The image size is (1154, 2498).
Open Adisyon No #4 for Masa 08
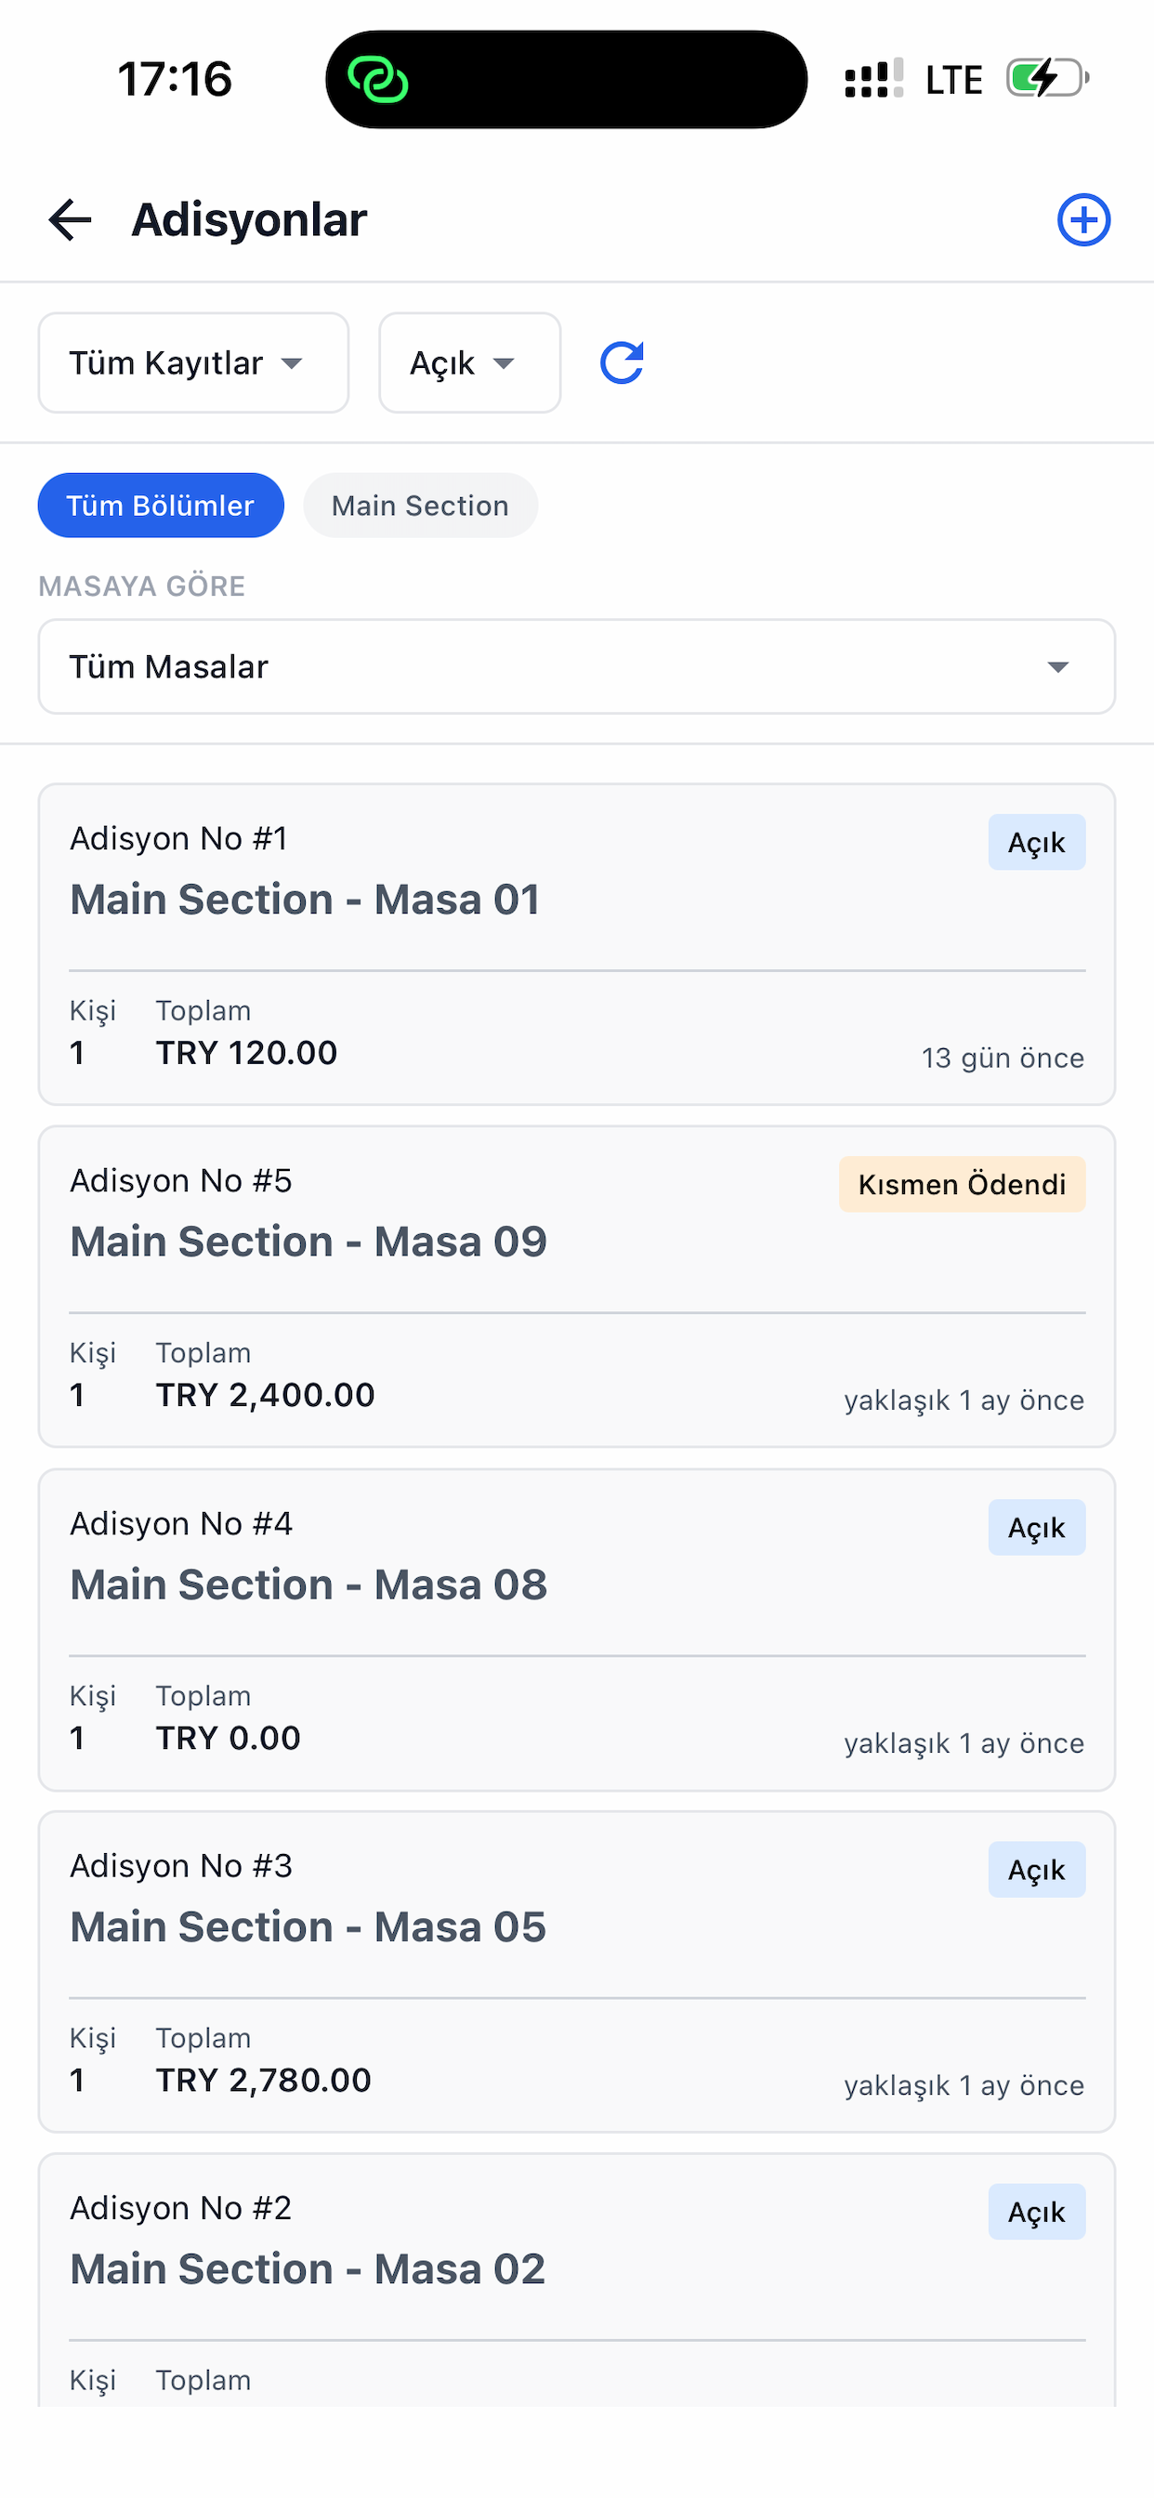pyautogui.click(x=577, y=1630)
